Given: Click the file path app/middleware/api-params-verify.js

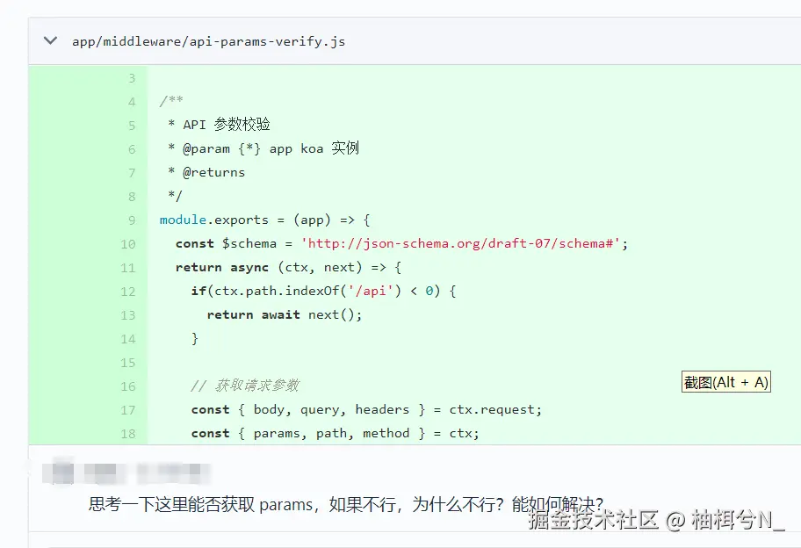Looking at the screenshot, I should click(208, 41).
